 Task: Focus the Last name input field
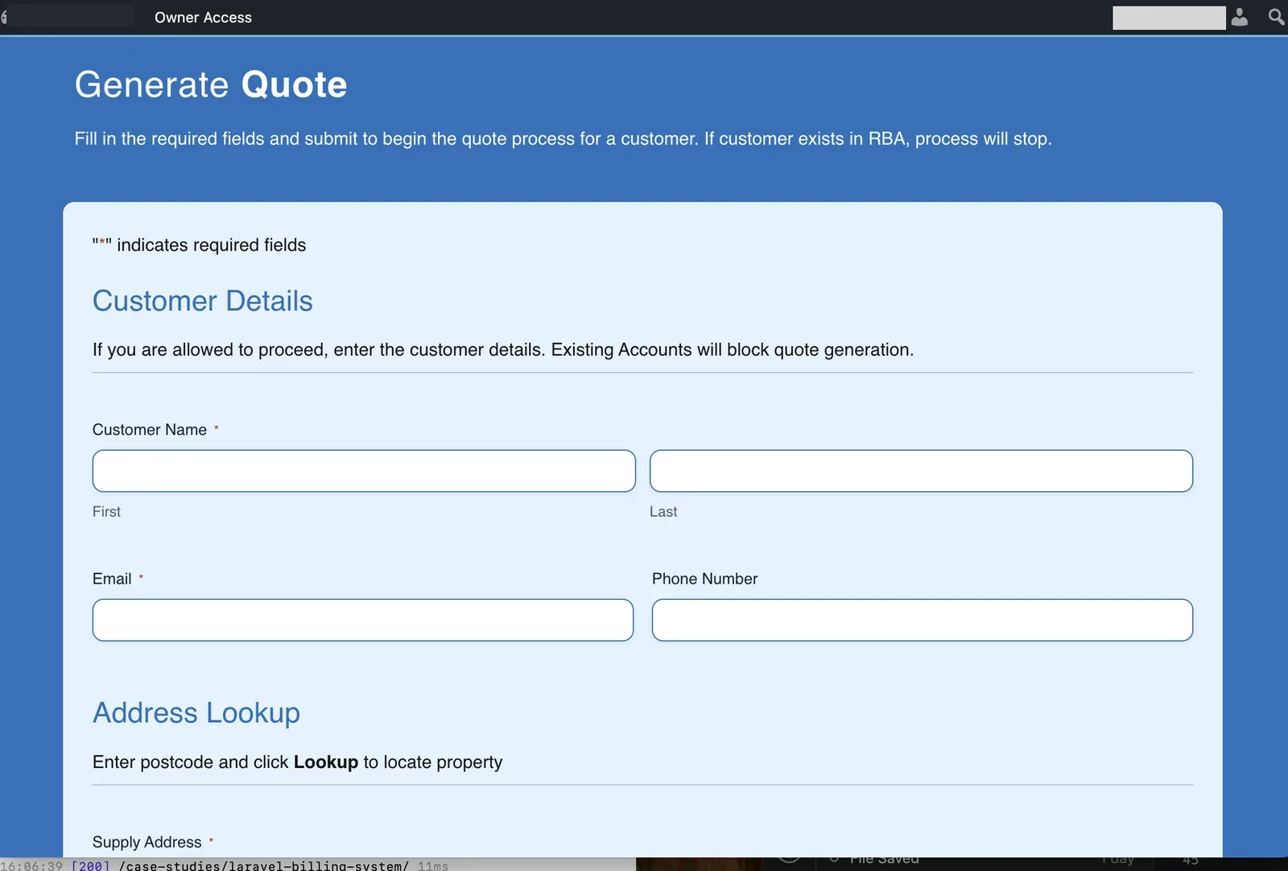[921, 471]
